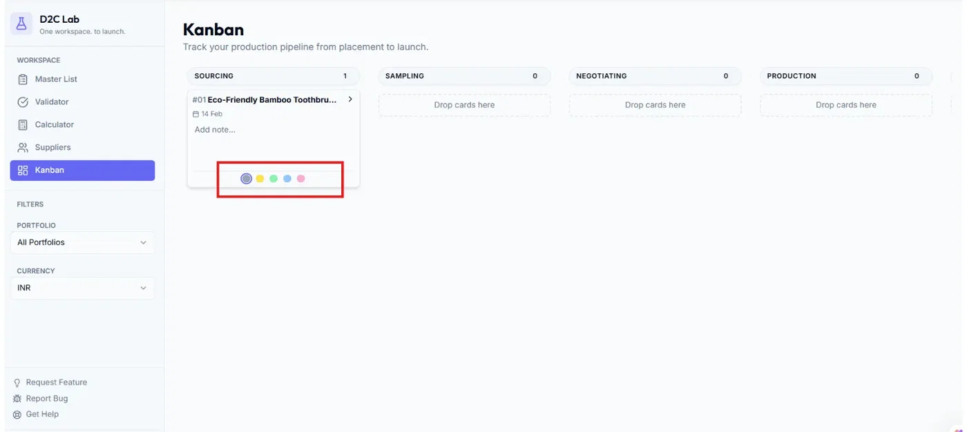Open the Master List page

coord(56,79)
